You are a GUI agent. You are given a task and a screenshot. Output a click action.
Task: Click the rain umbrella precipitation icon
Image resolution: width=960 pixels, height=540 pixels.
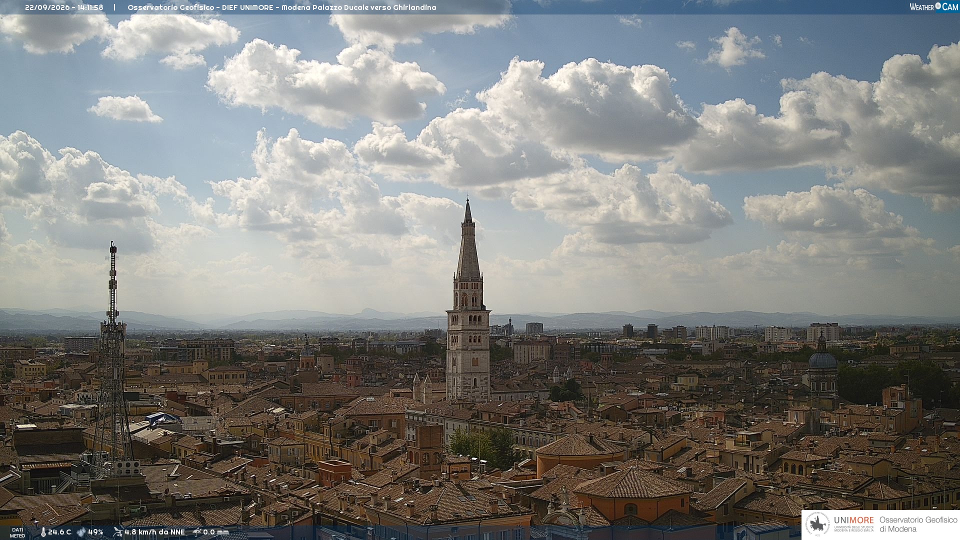coord(197,532)
